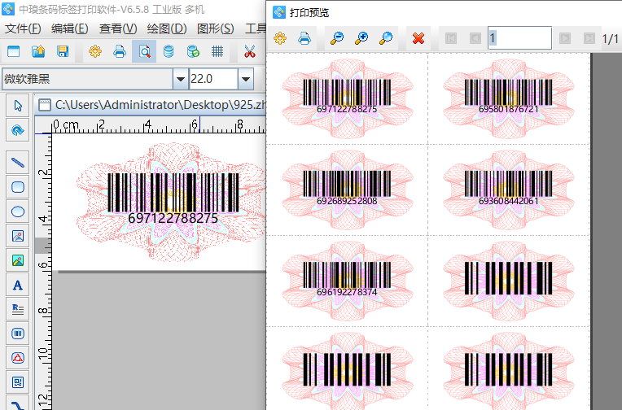Pick the straight line drawing tool
This screenshot has height=410, width=622.
point(17,163)
